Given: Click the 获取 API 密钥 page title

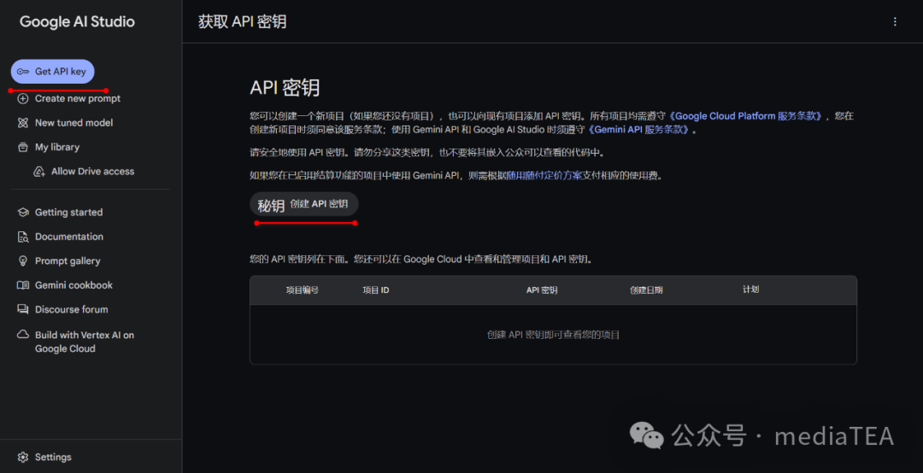Looking at the screenshot, I should pos(243,21).
